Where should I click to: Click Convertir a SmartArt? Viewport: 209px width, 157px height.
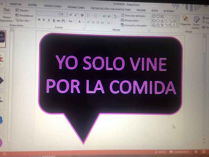(134, 25)
